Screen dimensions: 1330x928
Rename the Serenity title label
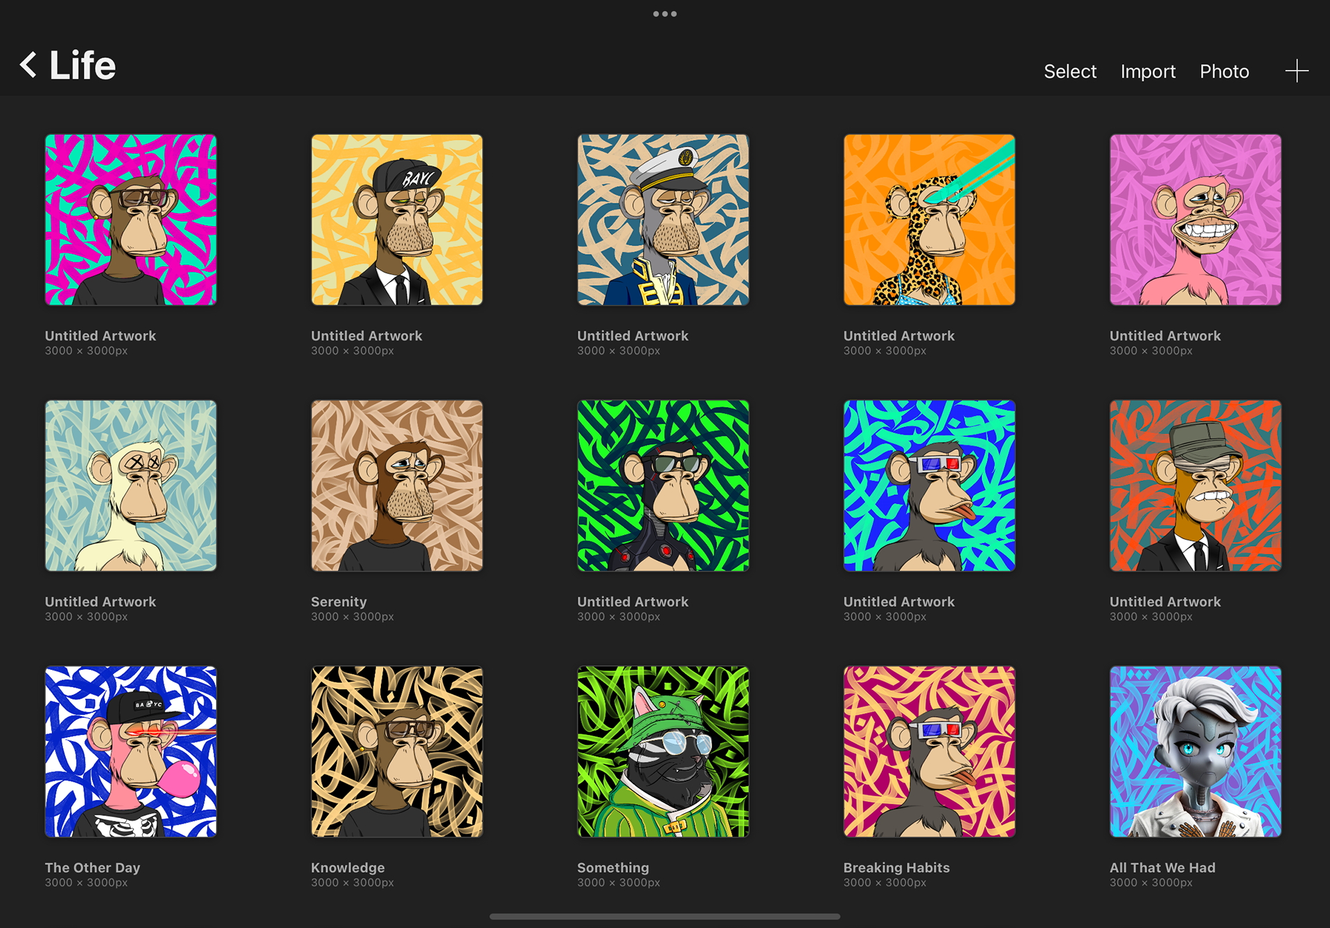click(339, 602)
